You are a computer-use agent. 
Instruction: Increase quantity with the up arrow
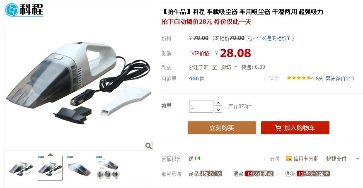point(218,103)
